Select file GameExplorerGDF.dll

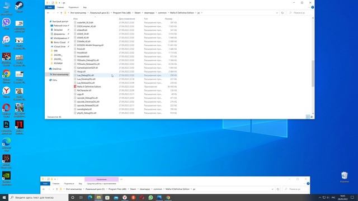[x=87, y=68]
